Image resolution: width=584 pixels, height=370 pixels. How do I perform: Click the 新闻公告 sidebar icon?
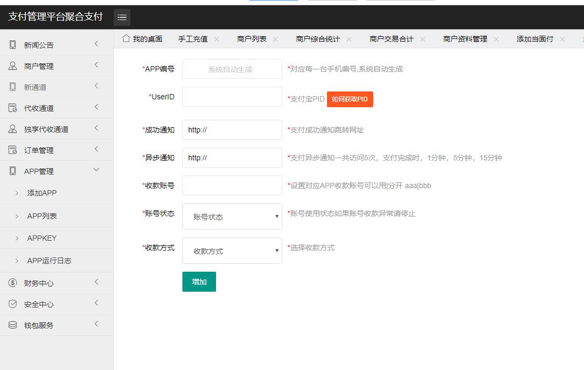pos(13,45)
